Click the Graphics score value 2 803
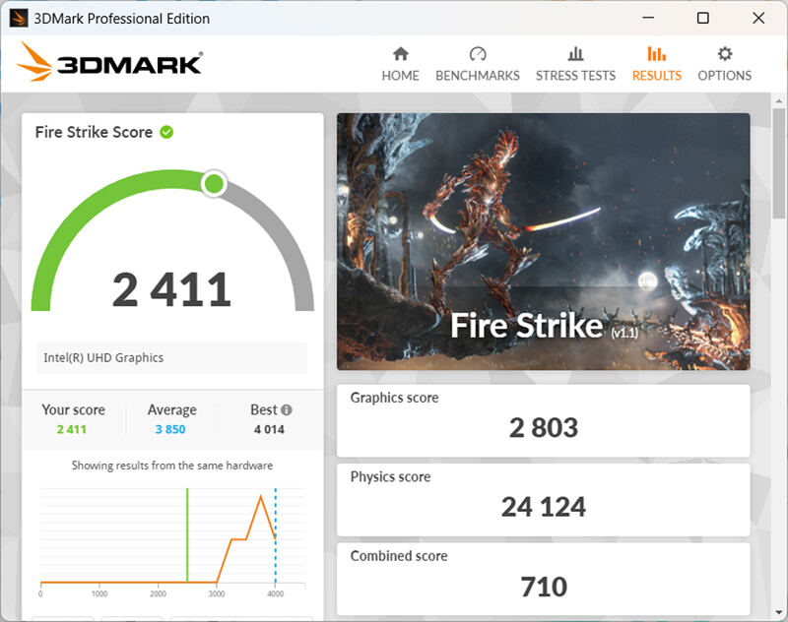The height and width of the screenshot is (622, 788). 544,428
